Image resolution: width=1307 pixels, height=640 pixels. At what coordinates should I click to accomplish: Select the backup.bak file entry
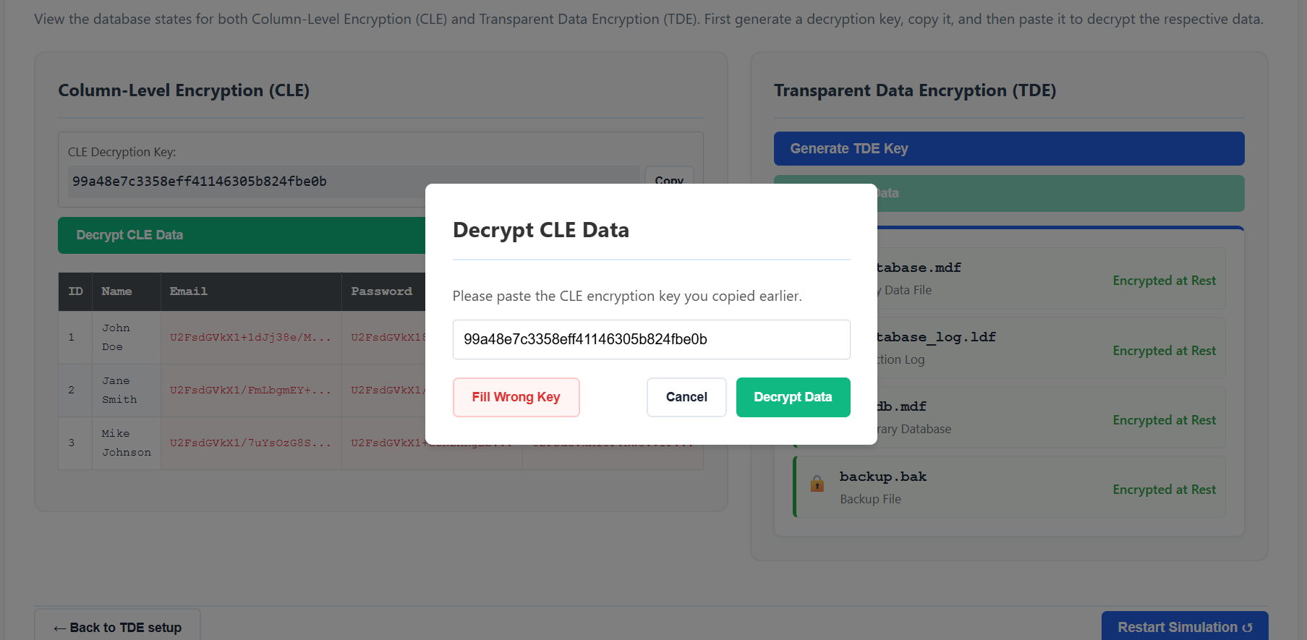(1008, 487)
